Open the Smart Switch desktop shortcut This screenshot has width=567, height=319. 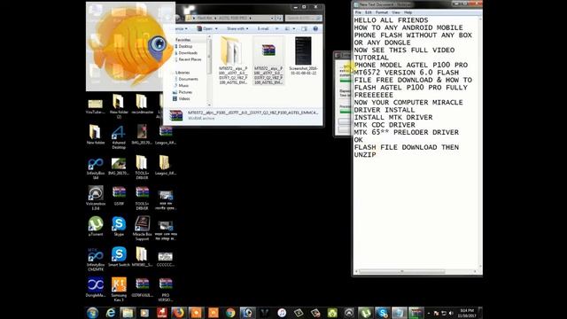tap(119, 257)
